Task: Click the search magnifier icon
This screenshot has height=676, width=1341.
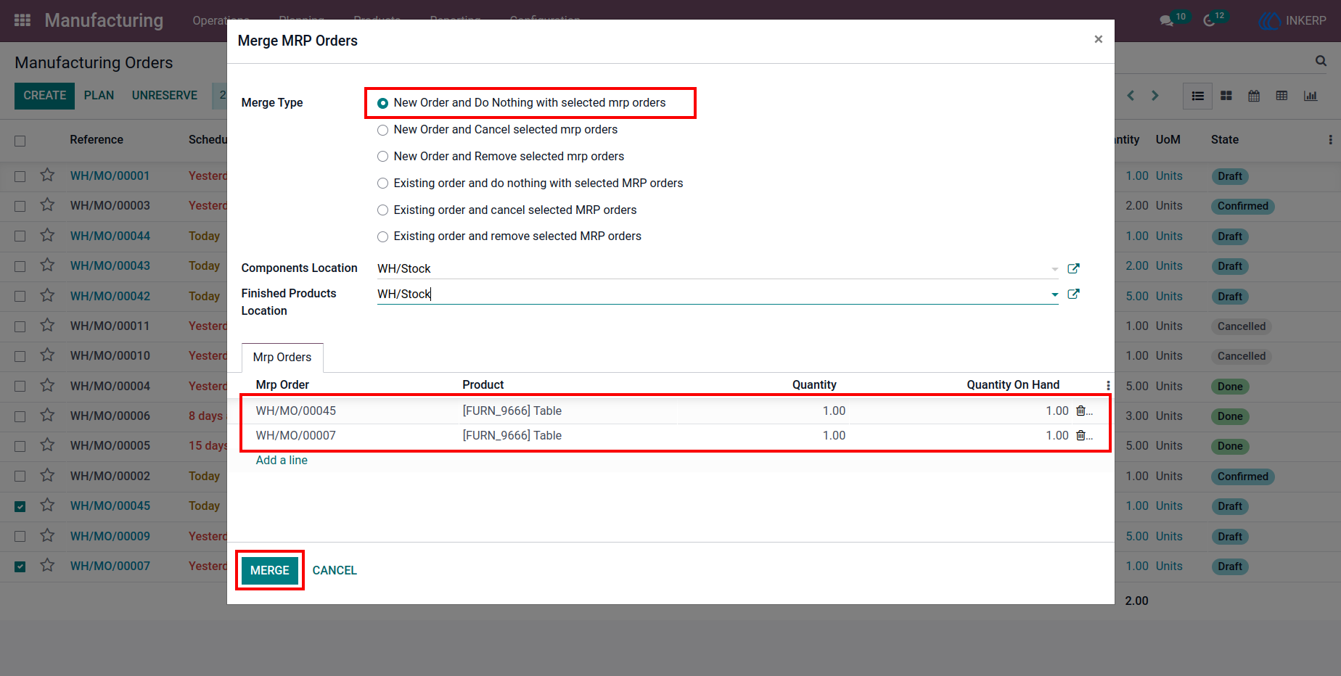Action: pos(1321,61)
